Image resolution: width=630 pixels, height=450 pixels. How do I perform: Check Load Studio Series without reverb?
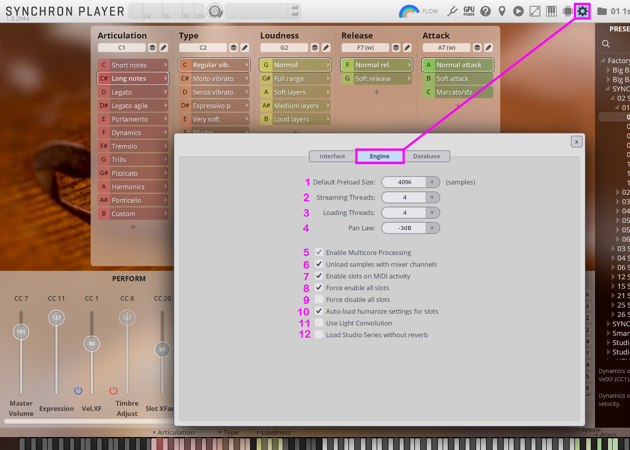(x=319, y=335)
